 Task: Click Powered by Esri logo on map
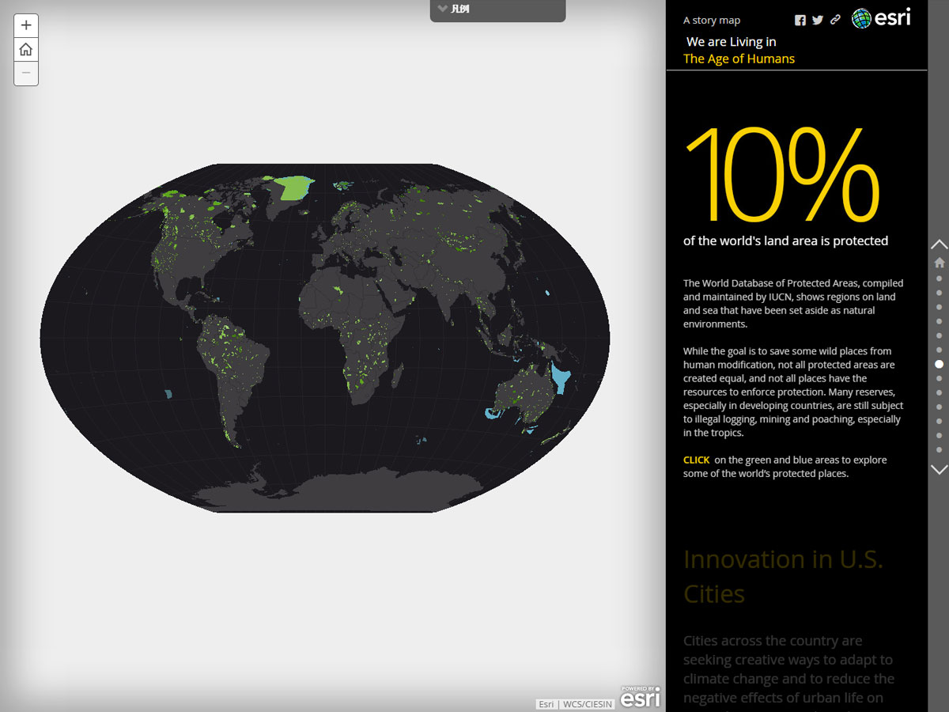click(x=640, y=696)
